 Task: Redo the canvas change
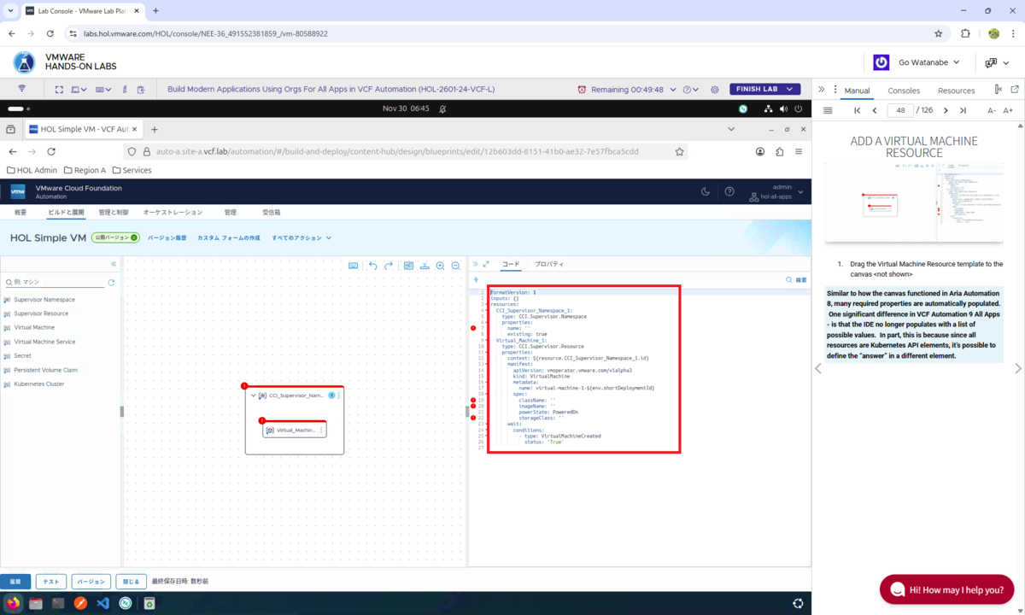389,266
